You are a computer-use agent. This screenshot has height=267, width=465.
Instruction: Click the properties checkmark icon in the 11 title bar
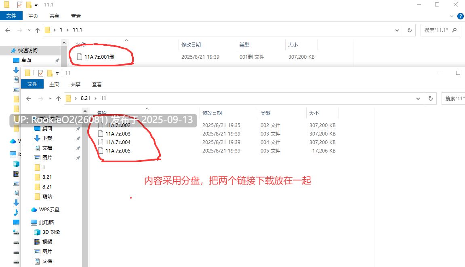click(x=41, y=73)
